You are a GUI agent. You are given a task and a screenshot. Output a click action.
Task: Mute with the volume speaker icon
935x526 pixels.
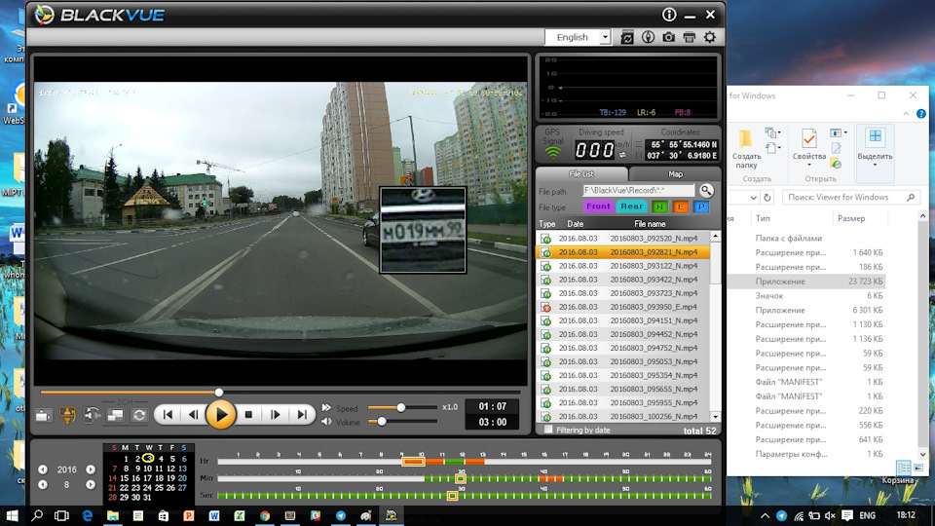coord(326,422)
